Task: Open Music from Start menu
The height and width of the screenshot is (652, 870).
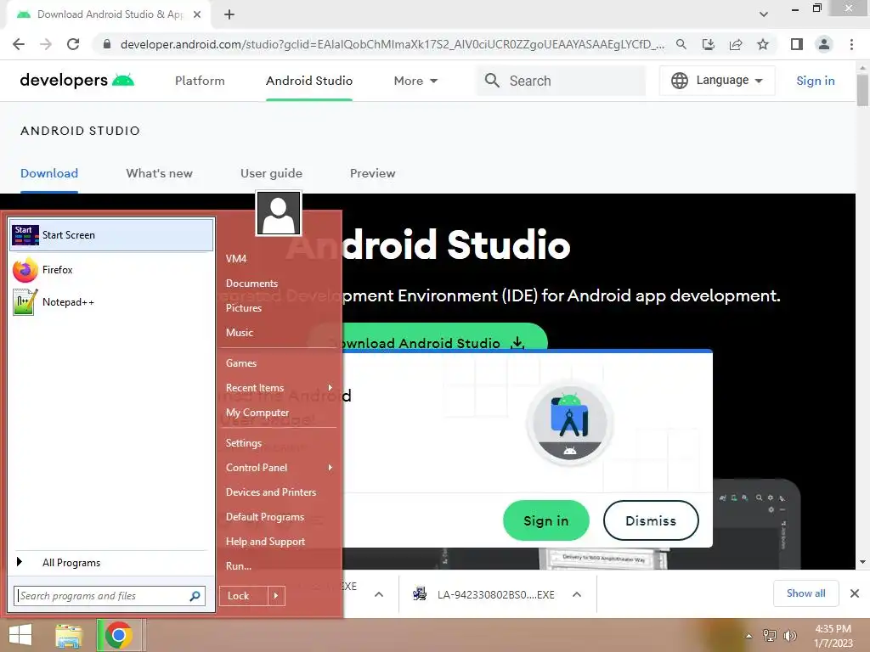Action: click(x=239, y=333)
